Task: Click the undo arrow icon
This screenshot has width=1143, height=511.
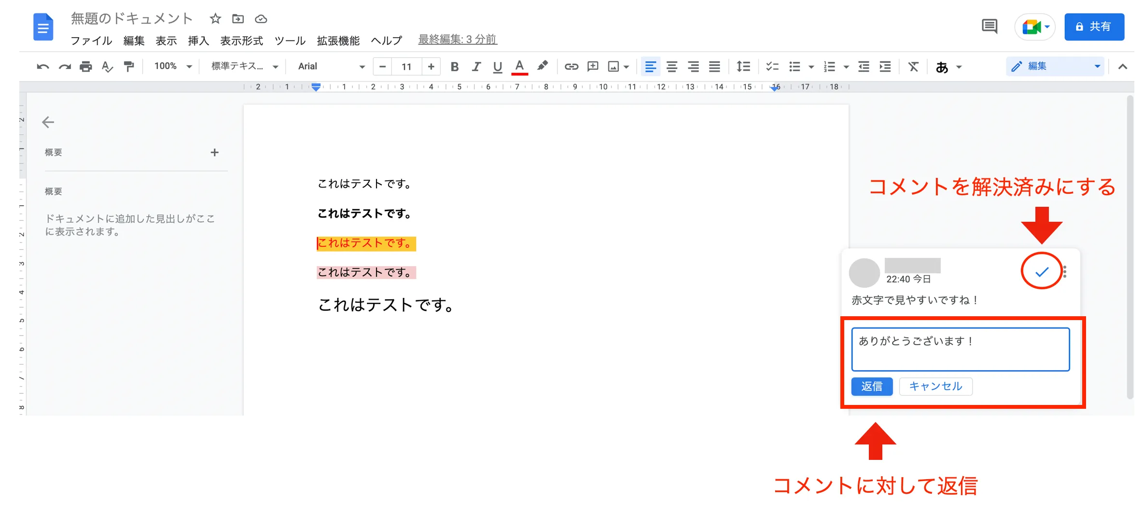Action: 43,67
